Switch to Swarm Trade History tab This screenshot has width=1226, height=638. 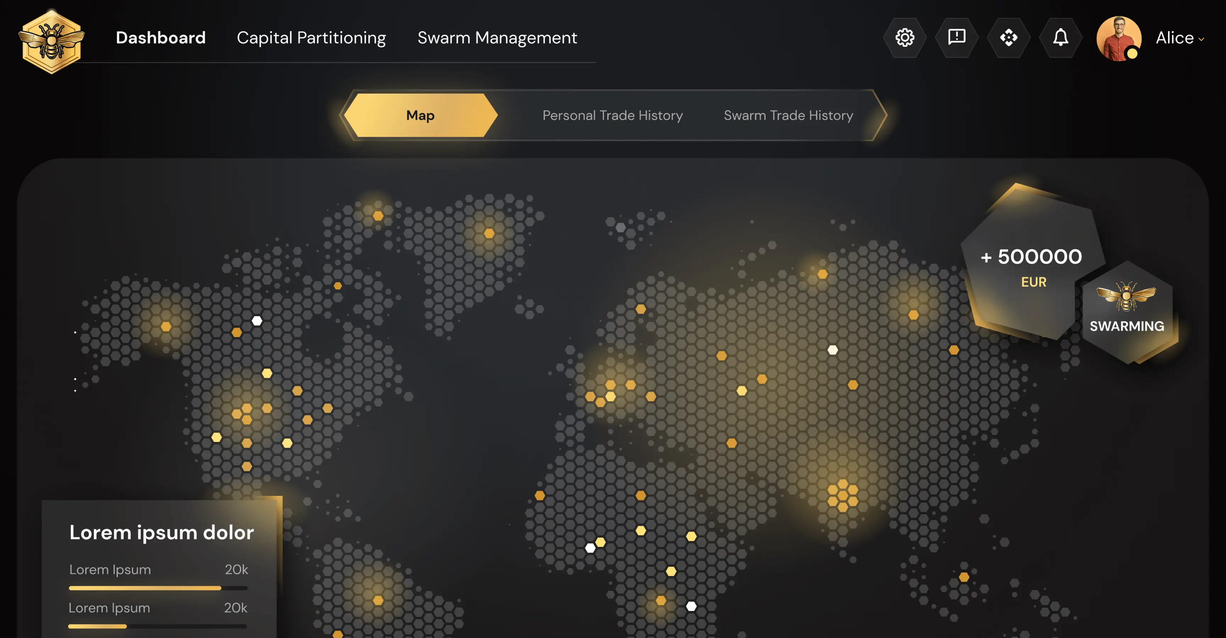point(788,115)
